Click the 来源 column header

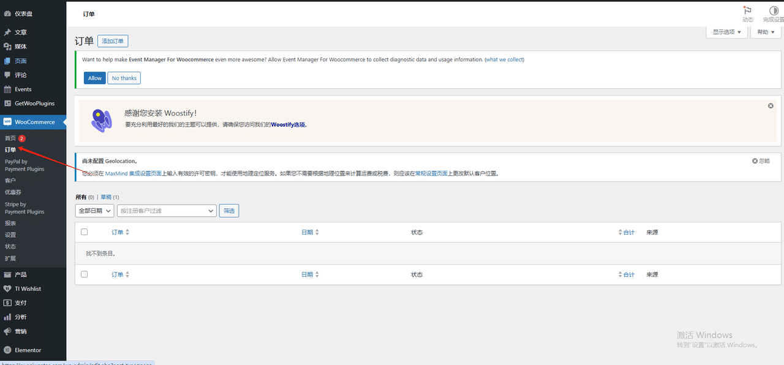pyautogui.click(x=652, y=233)
